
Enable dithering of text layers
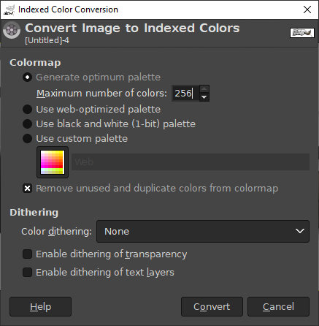[27, 272]
